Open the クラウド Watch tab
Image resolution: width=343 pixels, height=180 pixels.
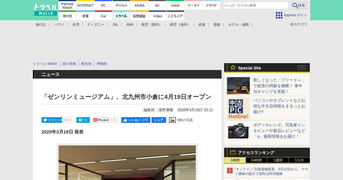[x=212, y=5]
